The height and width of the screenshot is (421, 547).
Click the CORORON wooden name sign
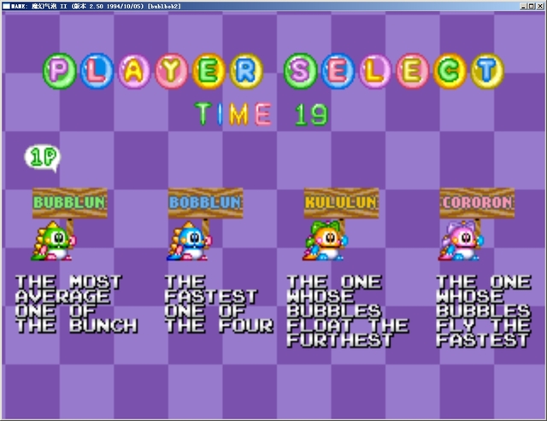pos(477,203)
